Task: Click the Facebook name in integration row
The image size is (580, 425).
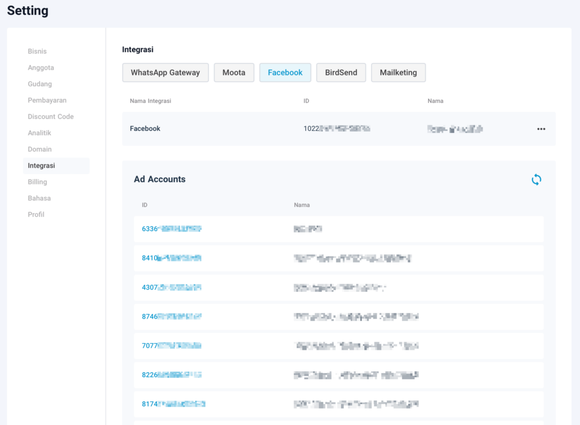Action: (x=145, y=128)
